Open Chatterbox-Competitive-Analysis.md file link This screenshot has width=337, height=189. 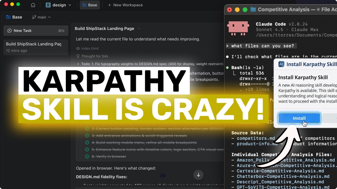[x=283, y=176]
